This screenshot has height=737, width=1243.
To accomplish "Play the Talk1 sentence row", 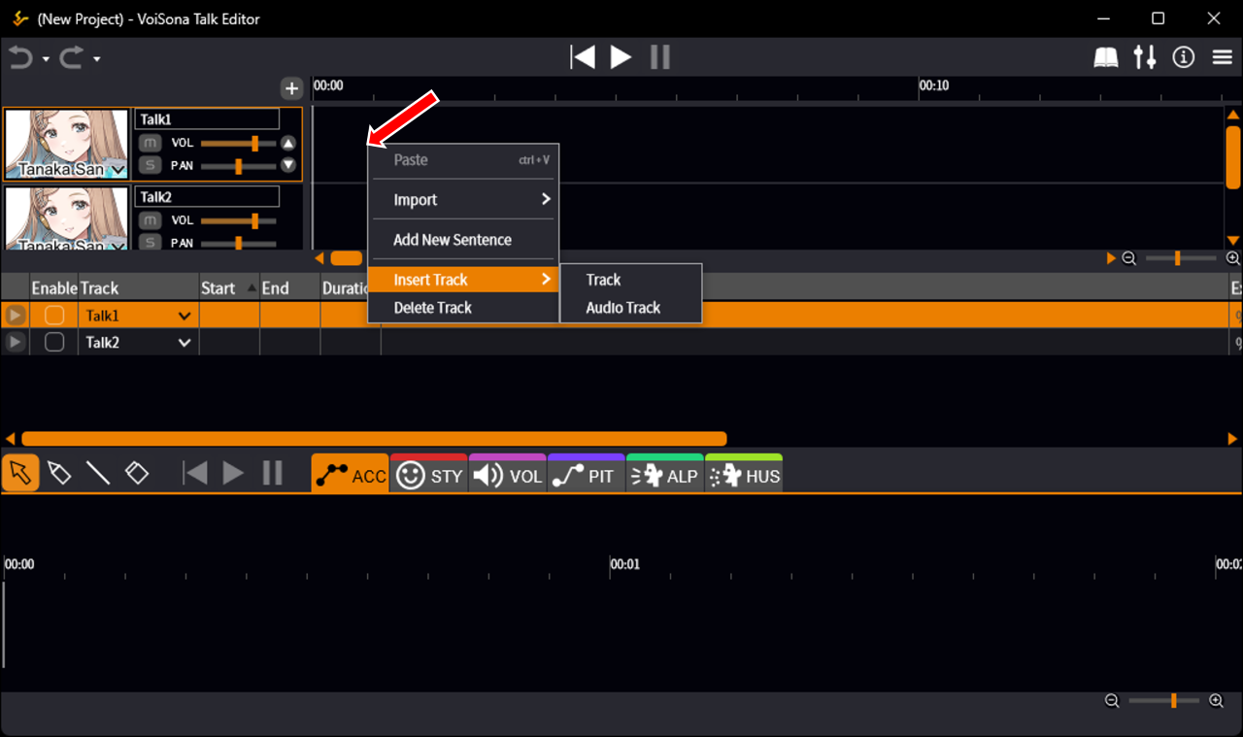I will (15, 316).
